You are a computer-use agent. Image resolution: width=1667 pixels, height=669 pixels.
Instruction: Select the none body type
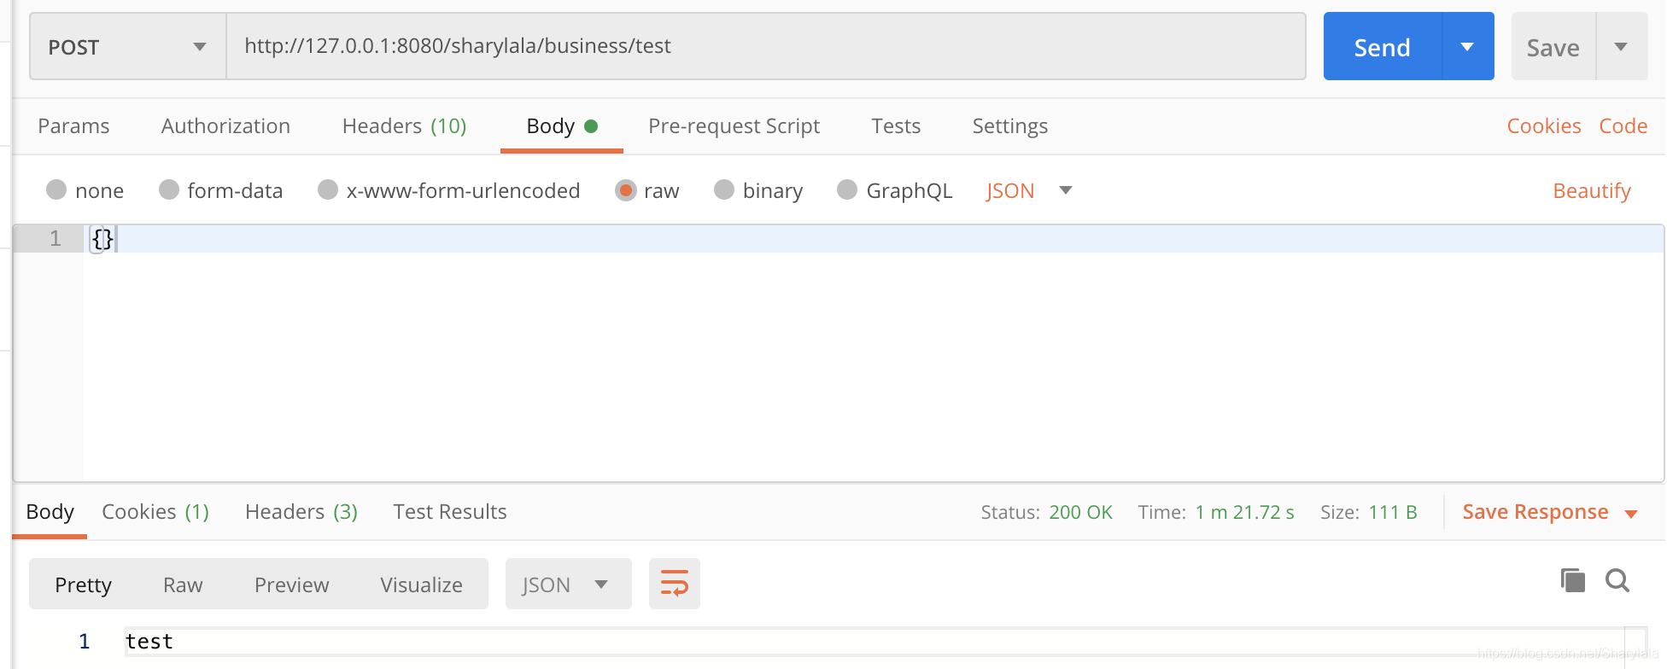coord(85,190)
